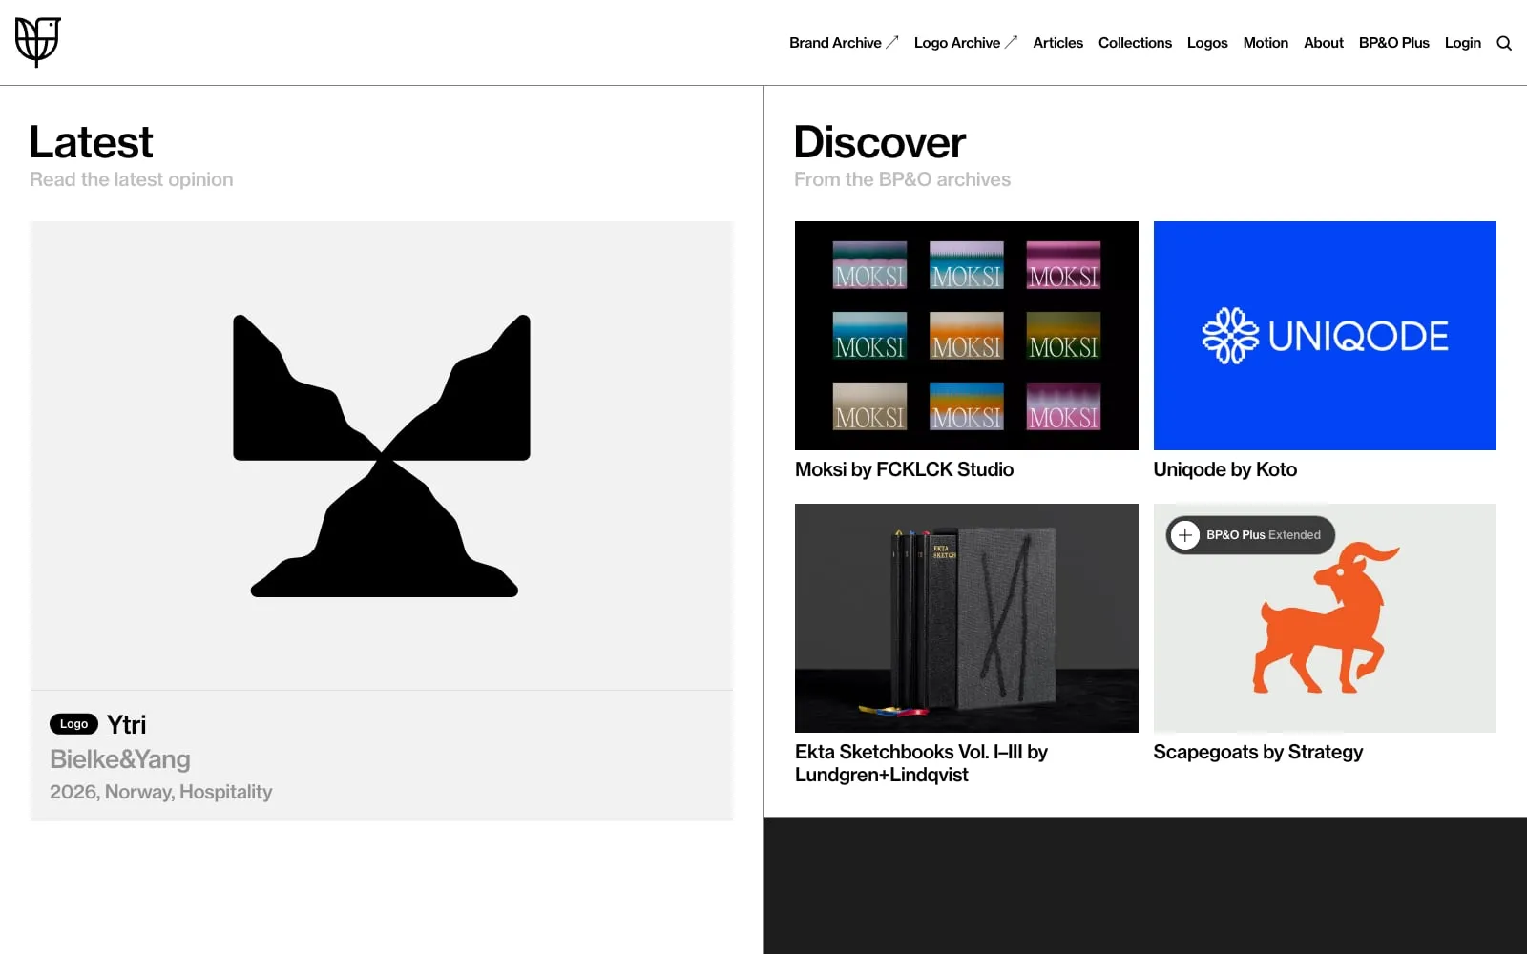Visit the About page
1527x954 pixels.
(x=1324, y=43)
